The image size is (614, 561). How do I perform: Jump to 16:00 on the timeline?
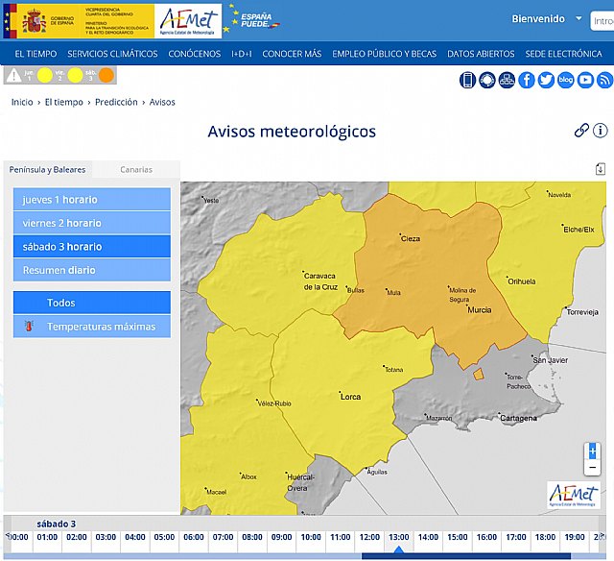pyautogui.click(x=485, y=537)
